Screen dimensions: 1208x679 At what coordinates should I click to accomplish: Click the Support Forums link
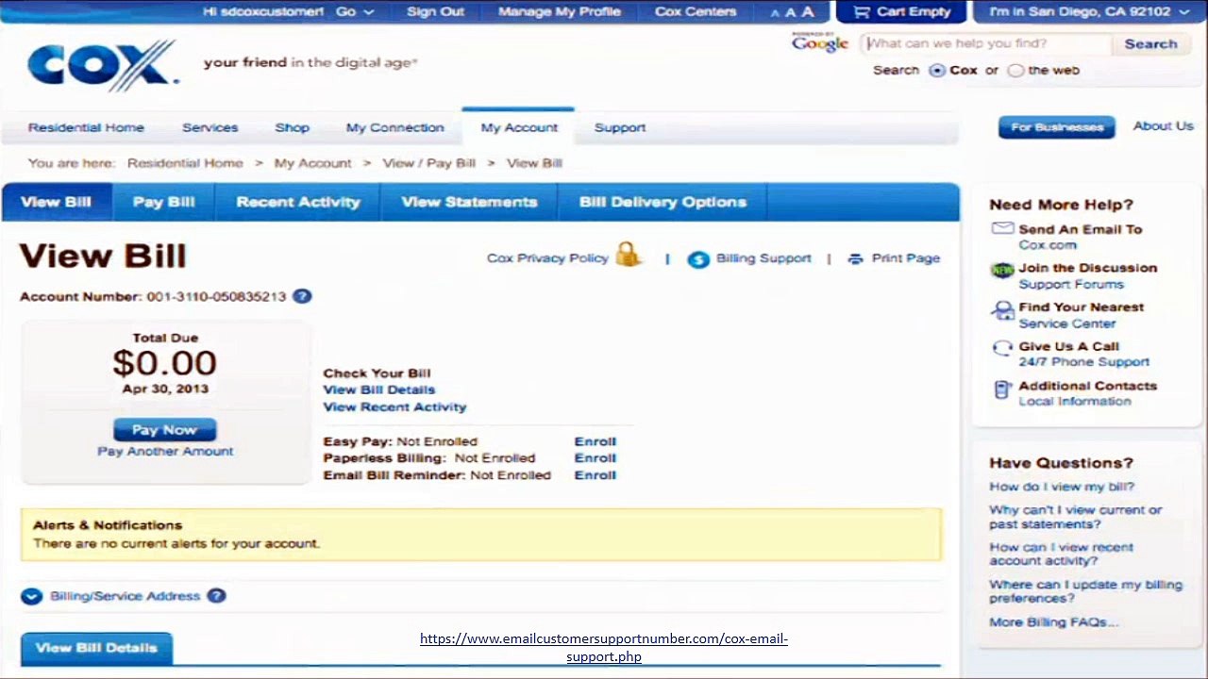1071,284
